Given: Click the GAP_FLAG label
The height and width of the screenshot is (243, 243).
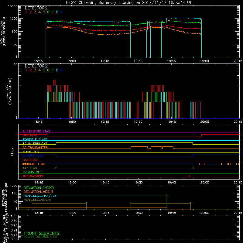Looking at the screenshot, I should (30, 135).
